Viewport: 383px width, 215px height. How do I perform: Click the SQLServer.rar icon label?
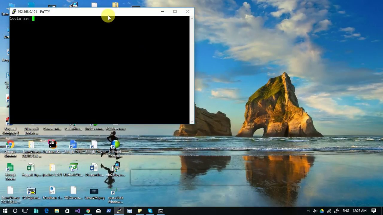115,129
